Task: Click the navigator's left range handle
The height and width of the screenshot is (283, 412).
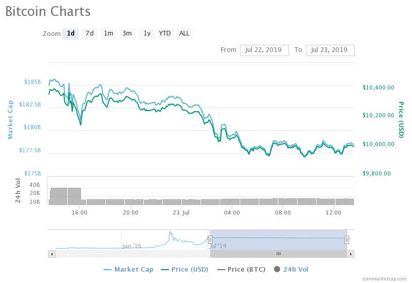Action: click(x=210, y=239)
